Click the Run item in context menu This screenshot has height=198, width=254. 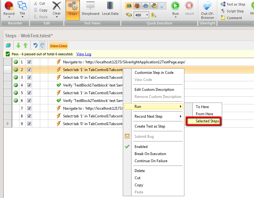(x=153, y=107)
